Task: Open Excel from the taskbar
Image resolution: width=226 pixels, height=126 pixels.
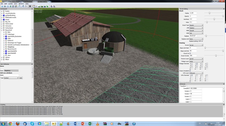Action: coord(90,123)
